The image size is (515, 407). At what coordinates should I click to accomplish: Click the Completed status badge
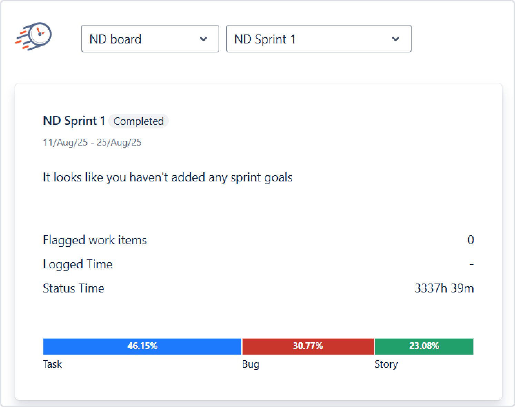click(x=139, y=121)
